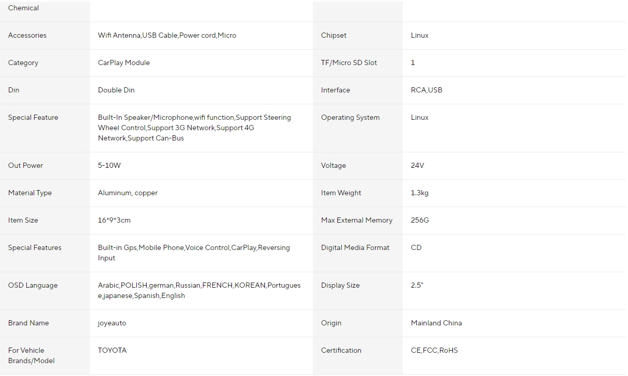Screen dimensions: 628x376
Task: Select the Mainland China origin value
Action: pos(436,323)
